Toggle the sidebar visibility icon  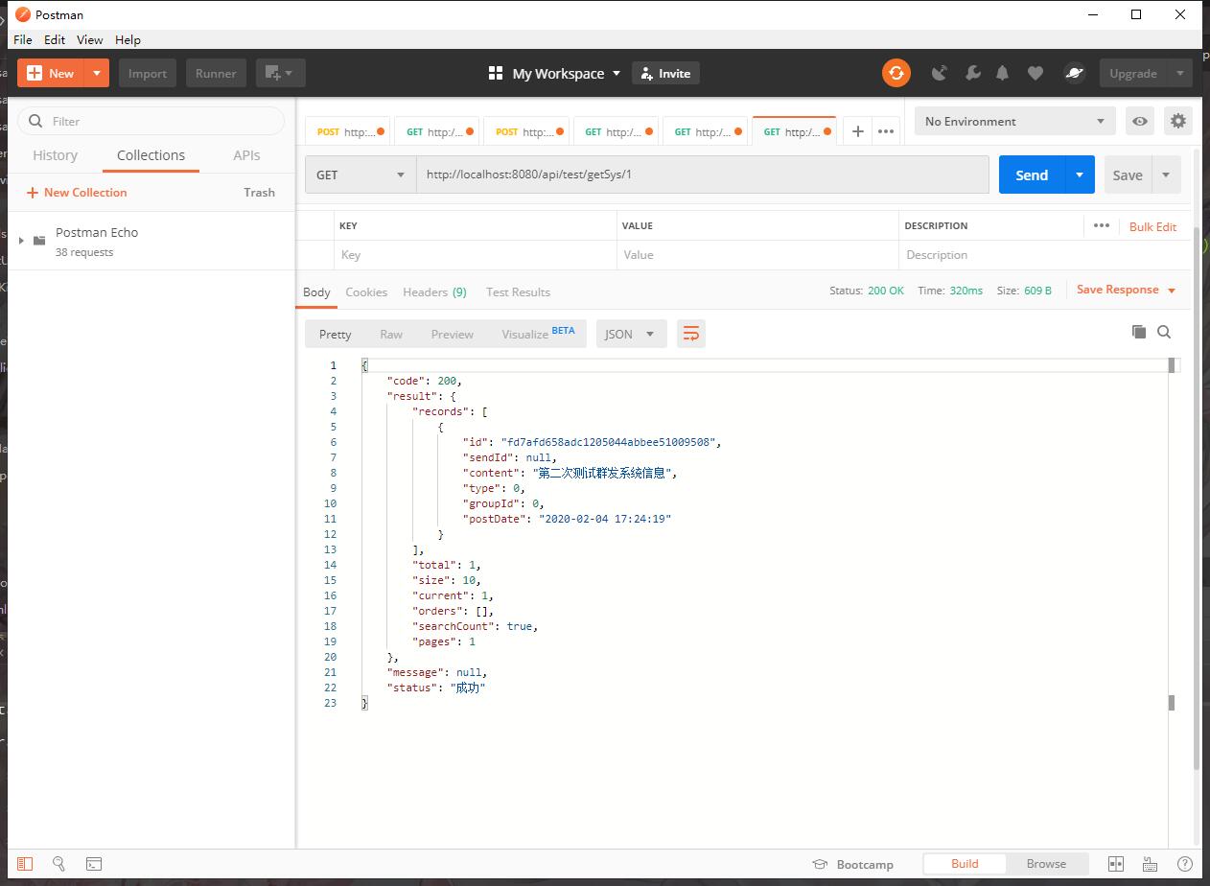pos(25,863)
